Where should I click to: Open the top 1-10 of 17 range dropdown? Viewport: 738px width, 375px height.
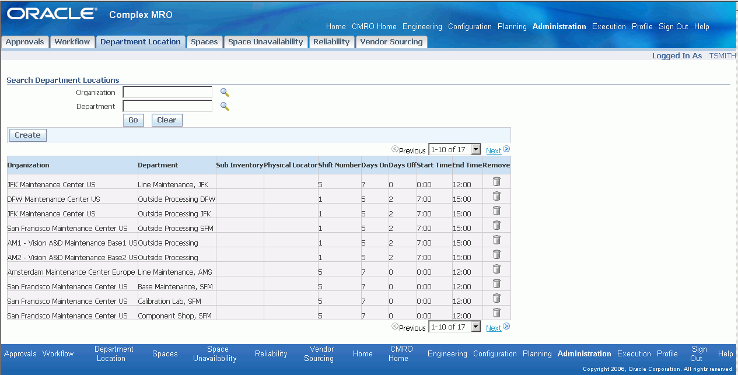[454, 150]
